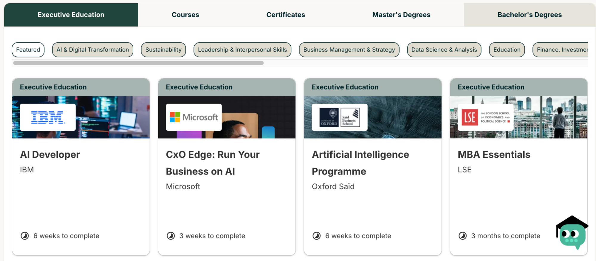Screen dimensions: 596x261
Task: Click the IBM logo on first card
Action: point(48,117)
